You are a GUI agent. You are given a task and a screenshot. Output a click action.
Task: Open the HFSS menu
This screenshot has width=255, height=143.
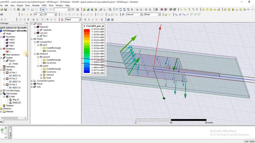point(44,6)
